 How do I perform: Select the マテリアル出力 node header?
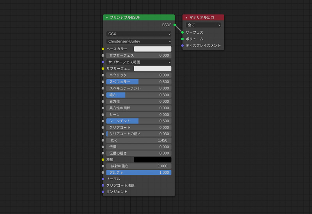tap(206, 18)
